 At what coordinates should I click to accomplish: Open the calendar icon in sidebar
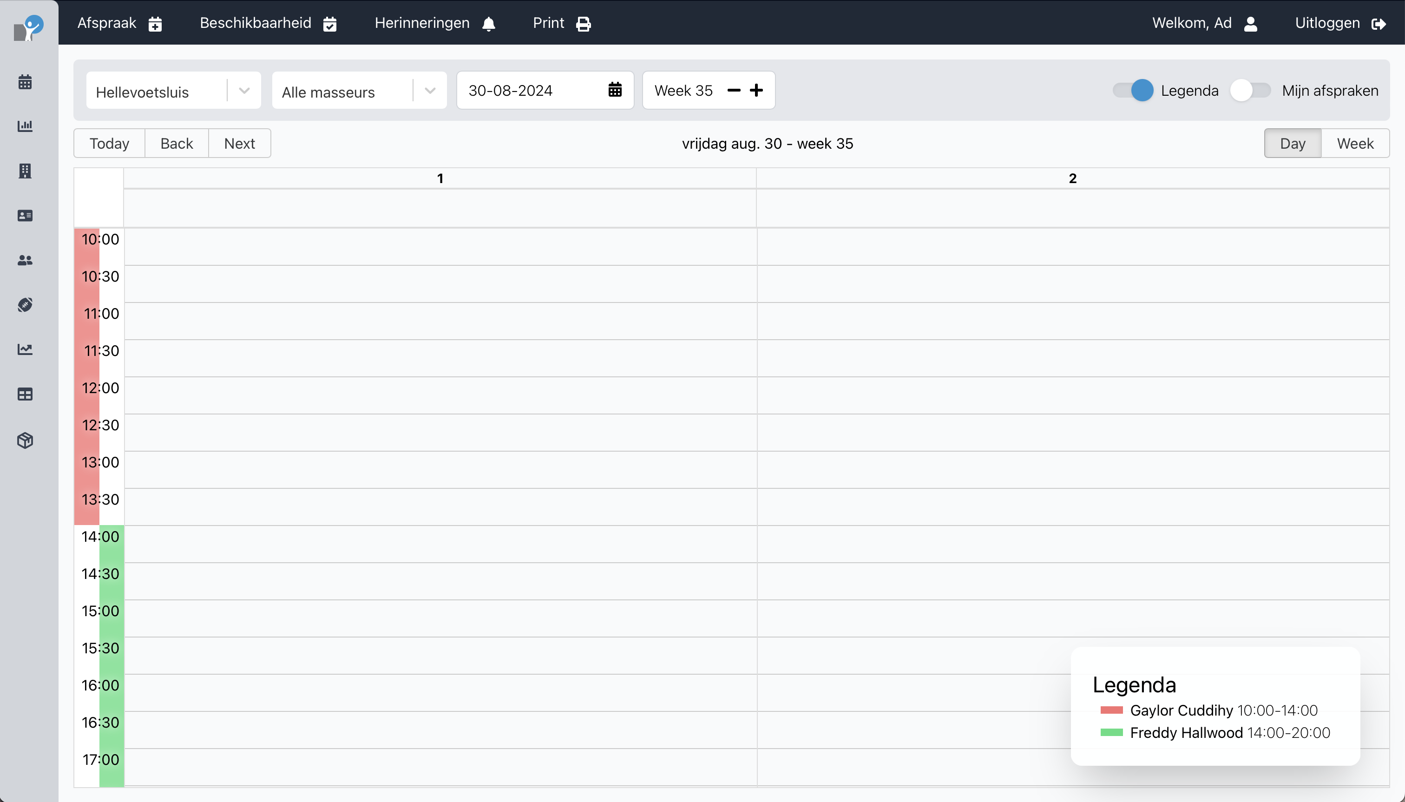[25, 82]
